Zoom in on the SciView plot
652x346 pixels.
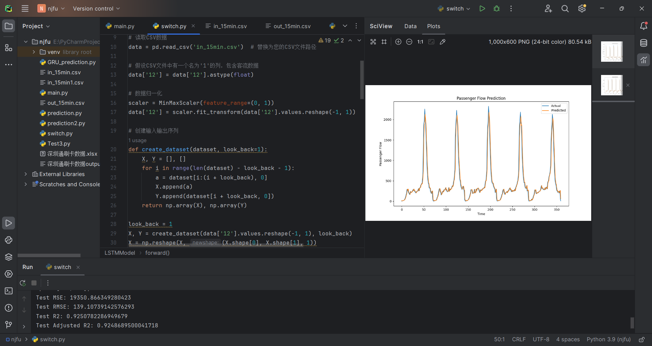click(398, 42)
